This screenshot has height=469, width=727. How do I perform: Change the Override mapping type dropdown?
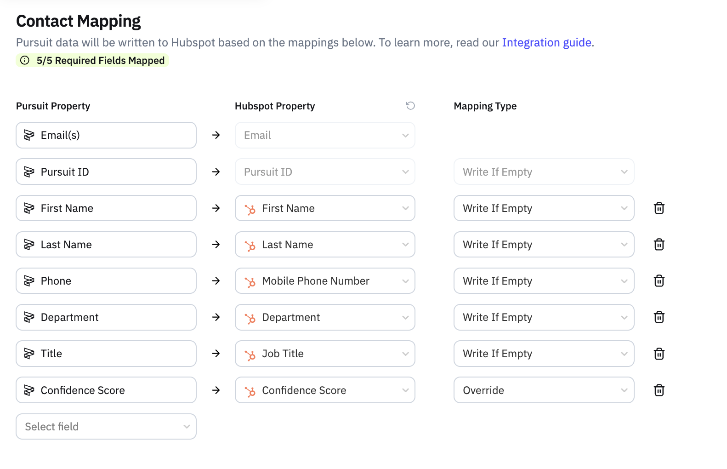(x=544, y=390)
